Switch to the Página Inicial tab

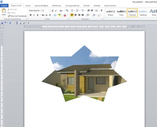(16, 6)
